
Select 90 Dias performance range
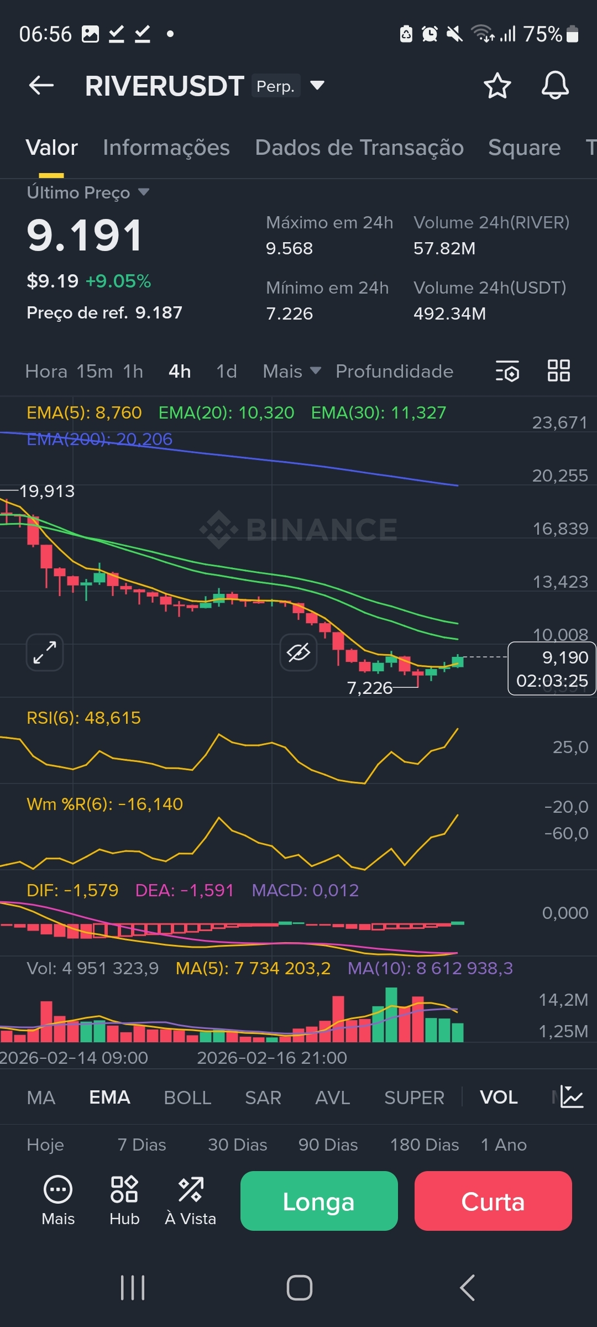click(x=328, y=1145)
